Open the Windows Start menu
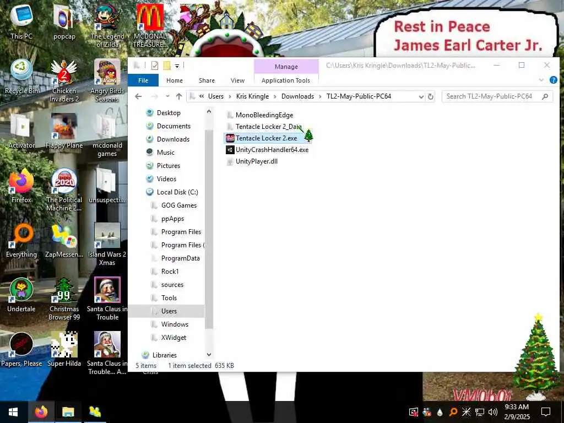Image resolution: width=564 pixels, height=423 pixels. 13,412
